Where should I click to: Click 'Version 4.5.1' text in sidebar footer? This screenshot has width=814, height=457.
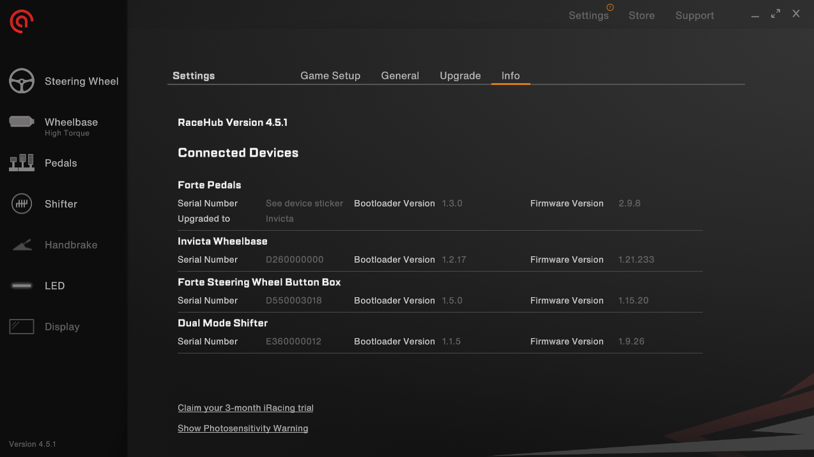click(33, 444)
